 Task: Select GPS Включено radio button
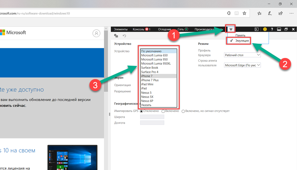[x=163, y=111]
